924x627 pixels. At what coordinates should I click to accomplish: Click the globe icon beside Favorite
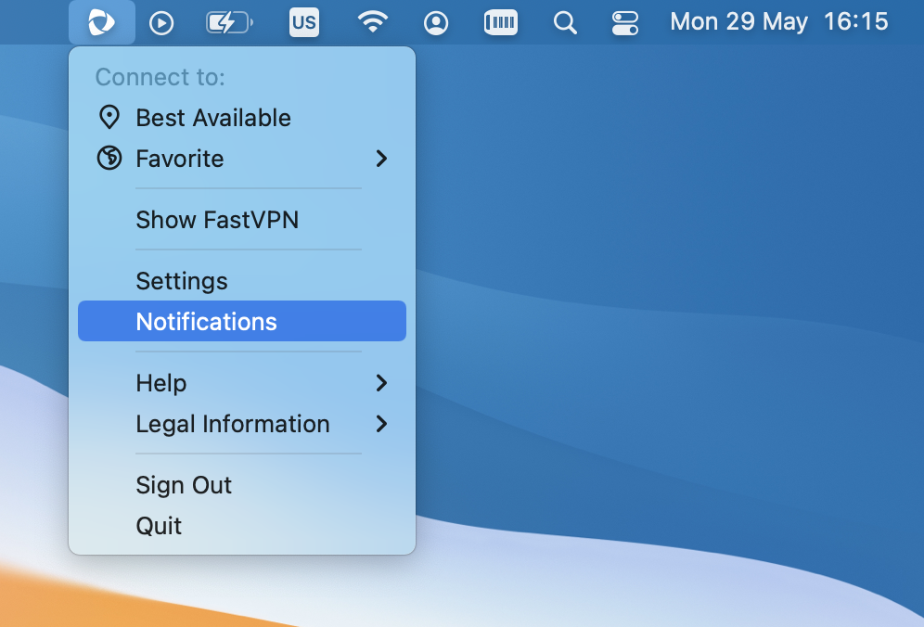[109, 158]
